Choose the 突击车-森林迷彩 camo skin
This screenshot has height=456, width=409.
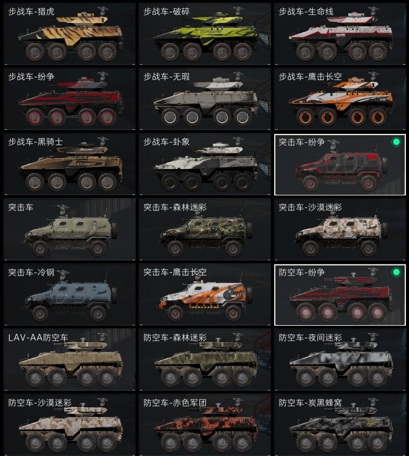[205, 230]
